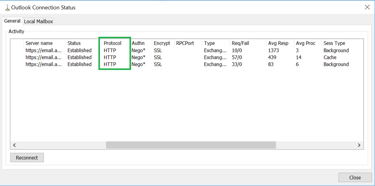Click the Outlook Connection Status title icon
This screenshot has height=186, width=375.
[7, 7]
